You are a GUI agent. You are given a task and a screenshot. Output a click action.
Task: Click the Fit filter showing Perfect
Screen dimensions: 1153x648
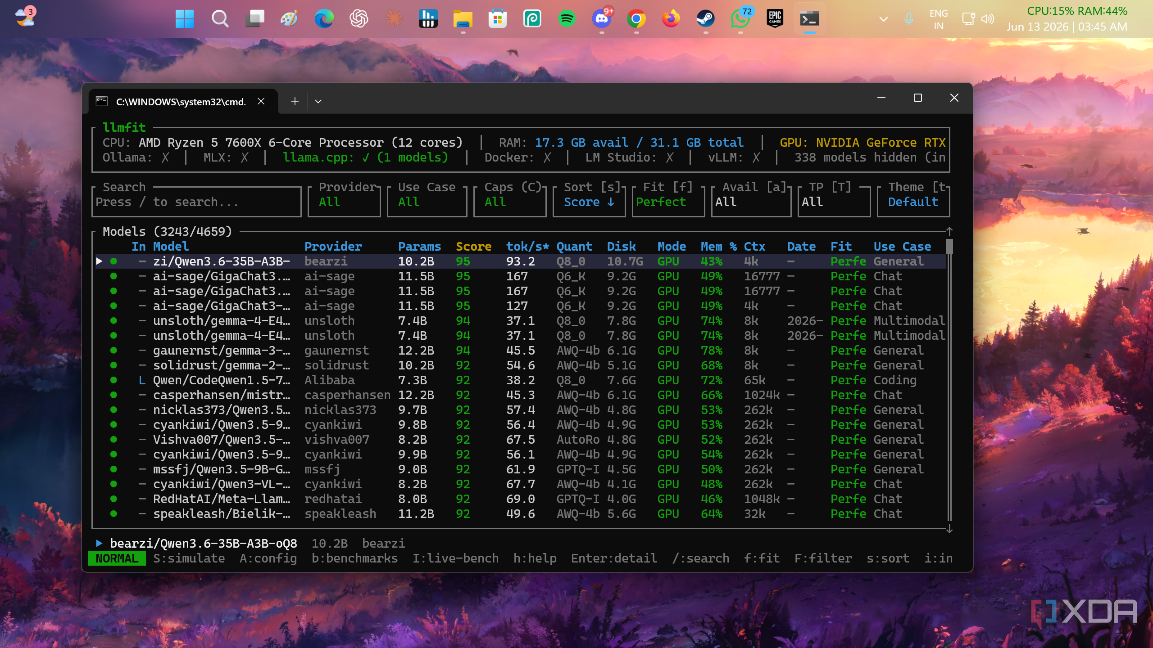[668, 202]
